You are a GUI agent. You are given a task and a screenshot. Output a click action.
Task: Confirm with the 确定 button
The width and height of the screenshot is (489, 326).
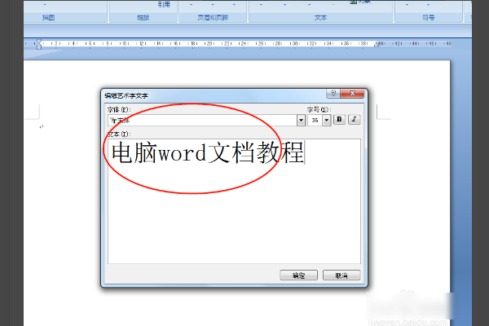tap(298, 275)
